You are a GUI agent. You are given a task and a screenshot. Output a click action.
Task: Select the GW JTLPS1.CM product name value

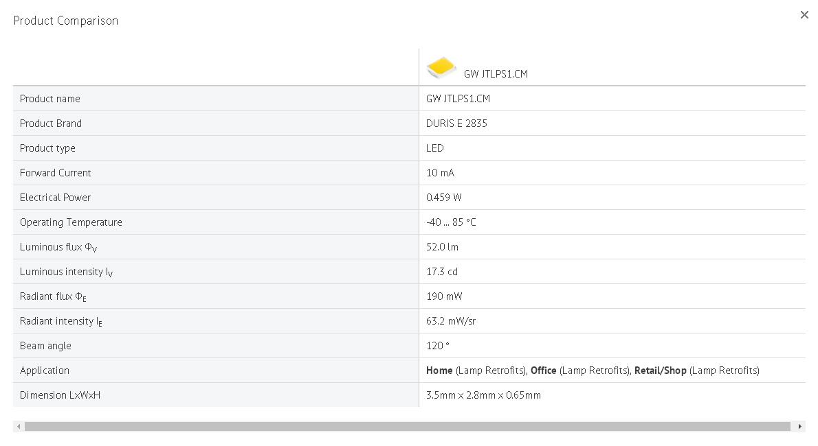click(x=458, y=99)
